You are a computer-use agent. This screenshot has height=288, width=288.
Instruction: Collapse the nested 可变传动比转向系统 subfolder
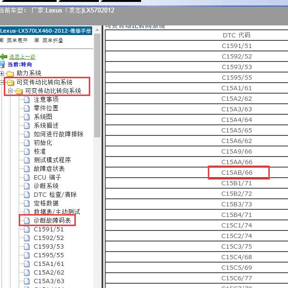pos(10,91)
